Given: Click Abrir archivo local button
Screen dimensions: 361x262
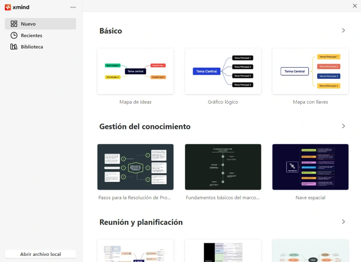Looking at the screenshot, I should (x=40, y=254).
